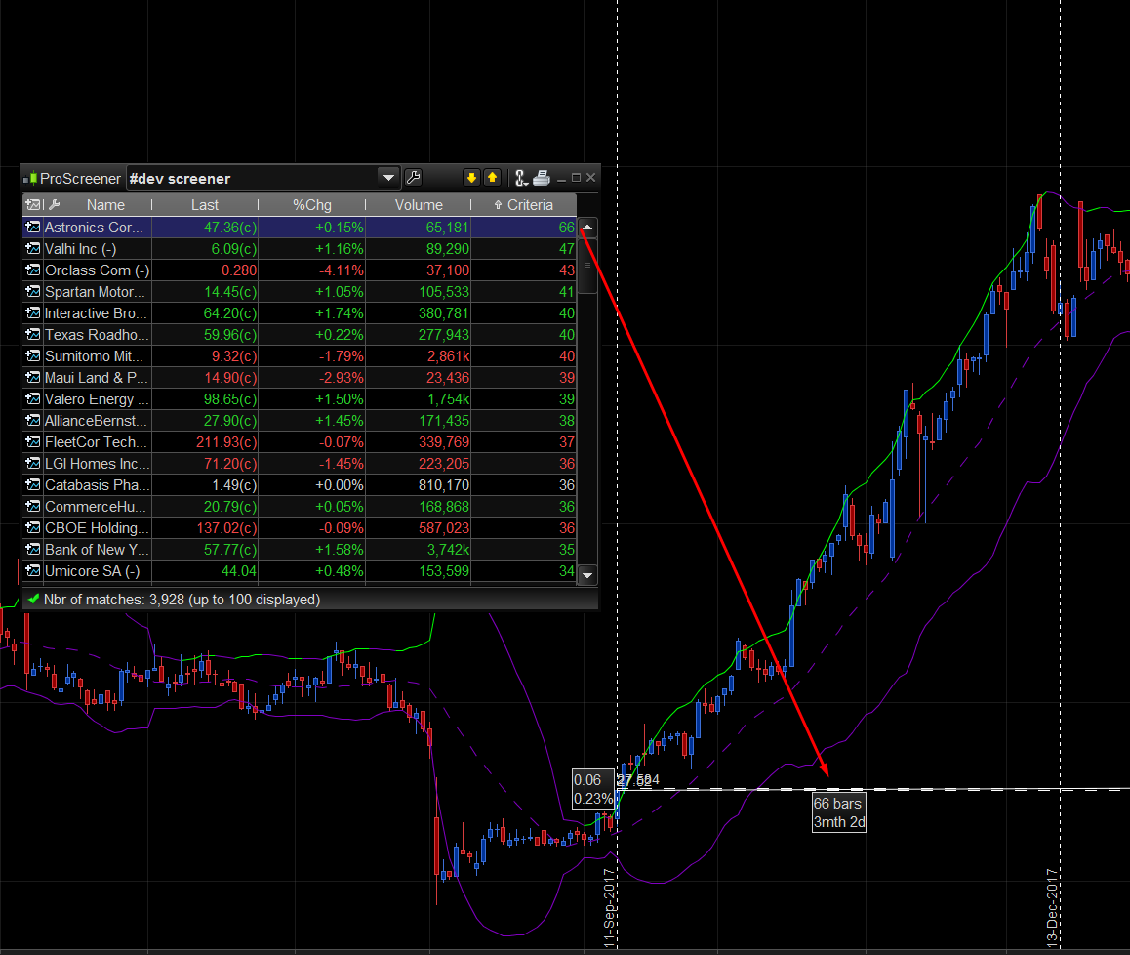Select the LGI Homes Inc... name
Viewport: 1130px width, 955px height.
[x=98, y=464]
